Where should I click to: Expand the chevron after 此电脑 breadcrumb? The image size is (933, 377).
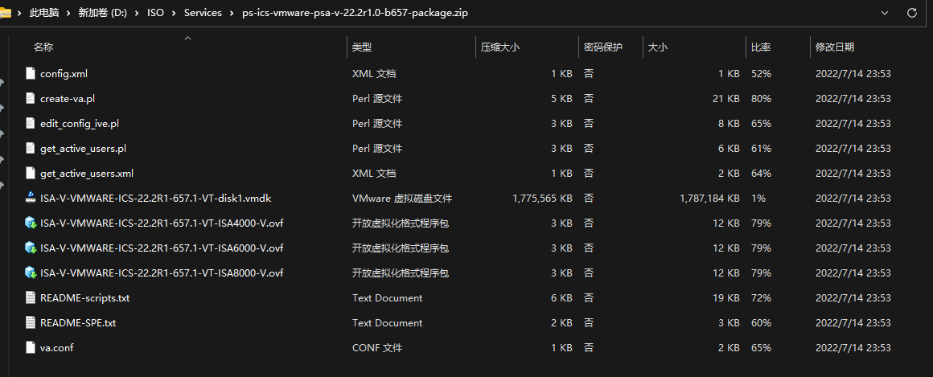tap(68, 13)
